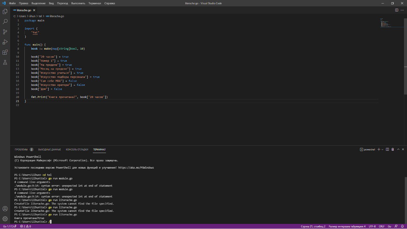Kill terminal with the trash icon
Viewport: 407px width, 229px height.
coord(393,149)
